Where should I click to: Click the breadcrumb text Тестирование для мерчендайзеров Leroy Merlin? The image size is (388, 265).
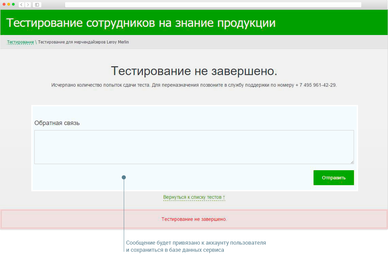[83, 42]
